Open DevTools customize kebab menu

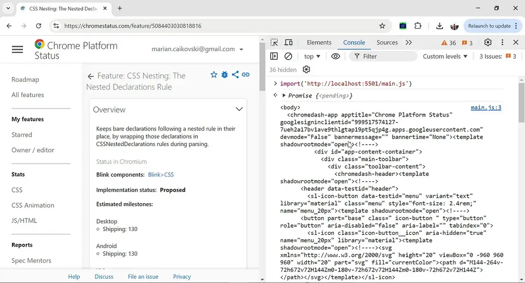coord(502,43)
